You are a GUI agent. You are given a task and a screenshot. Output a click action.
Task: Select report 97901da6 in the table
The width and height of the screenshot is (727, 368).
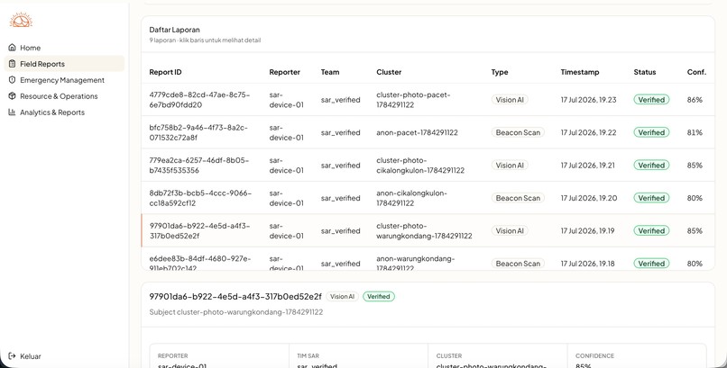[x=428, y=230]
